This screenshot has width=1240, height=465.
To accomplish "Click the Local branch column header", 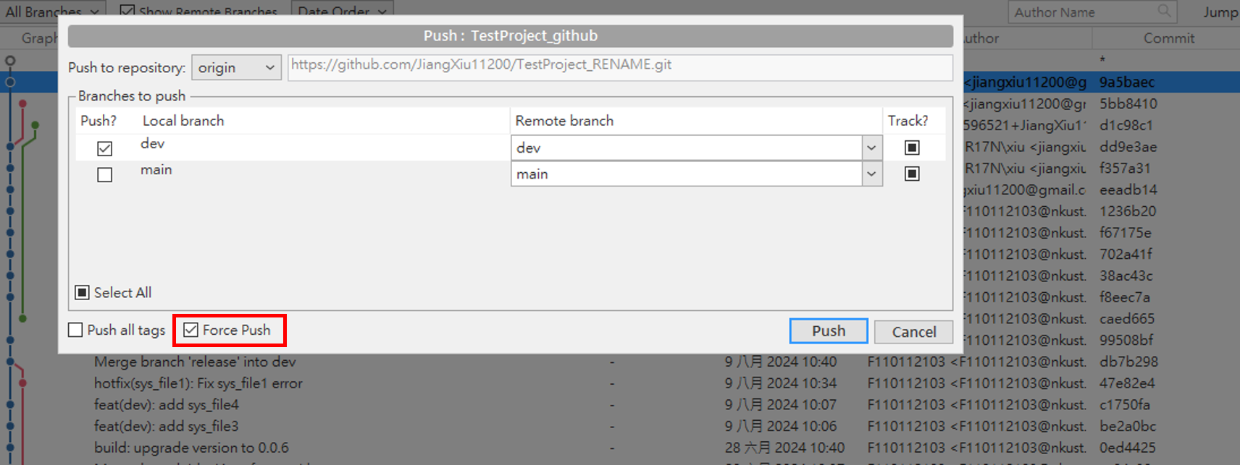I will 183,121.
